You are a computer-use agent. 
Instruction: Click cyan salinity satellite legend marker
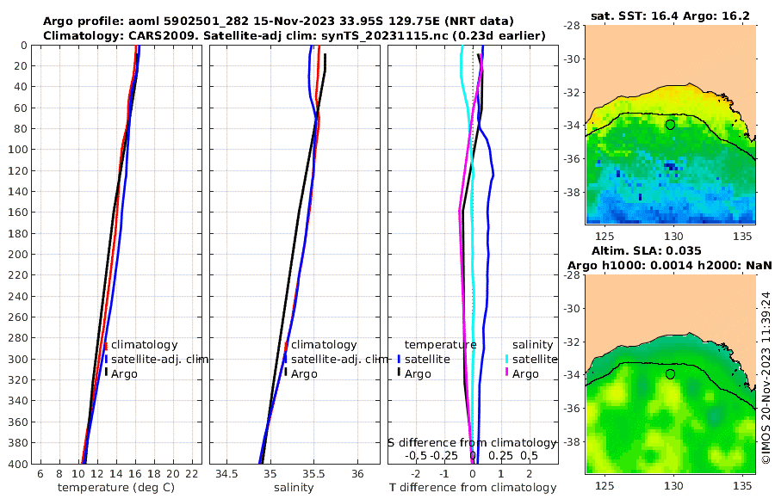coord(507,359)
